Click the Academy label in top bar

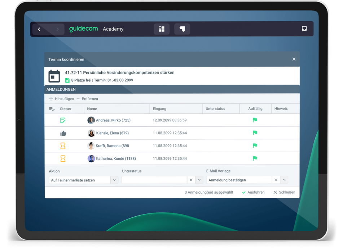113,29
